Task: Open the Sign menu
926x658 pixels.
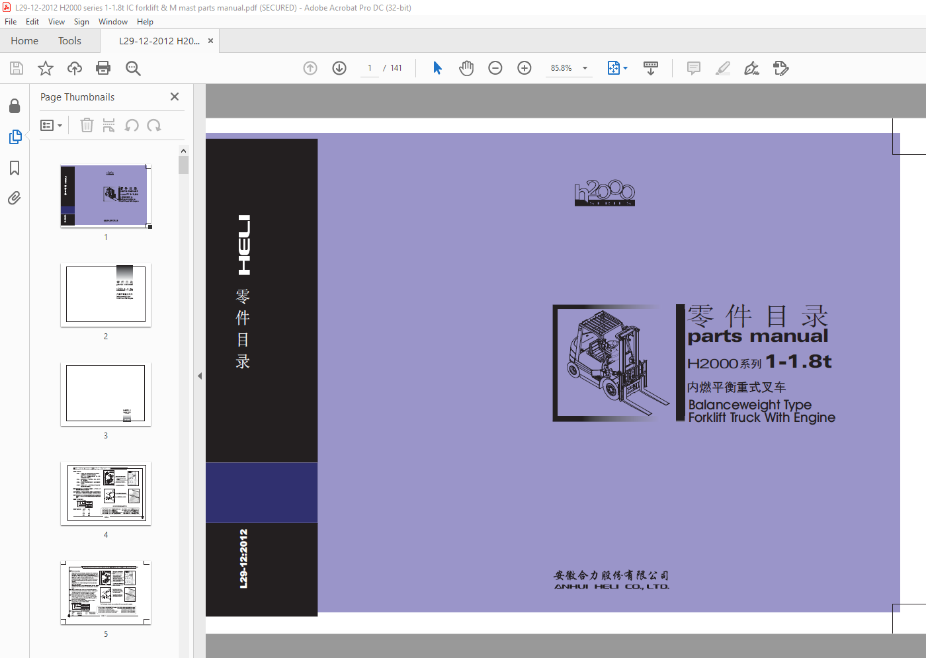Action: (x=81, y=22)
